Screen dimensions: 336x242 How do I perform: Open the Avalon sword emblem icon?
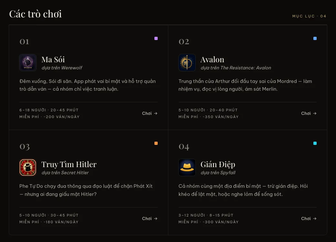click(187, 63)
